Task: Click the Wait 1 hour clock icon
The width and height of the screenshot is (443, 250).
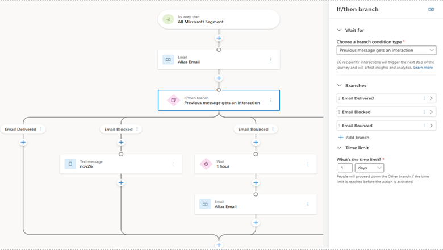Action: (x=206, y=164)
